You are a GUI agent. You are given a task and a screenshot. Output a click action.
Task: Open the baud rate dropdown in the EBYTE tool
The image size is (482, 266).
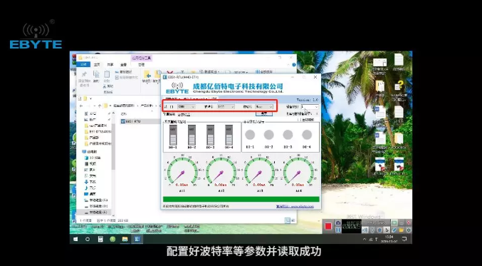(226, 107)
